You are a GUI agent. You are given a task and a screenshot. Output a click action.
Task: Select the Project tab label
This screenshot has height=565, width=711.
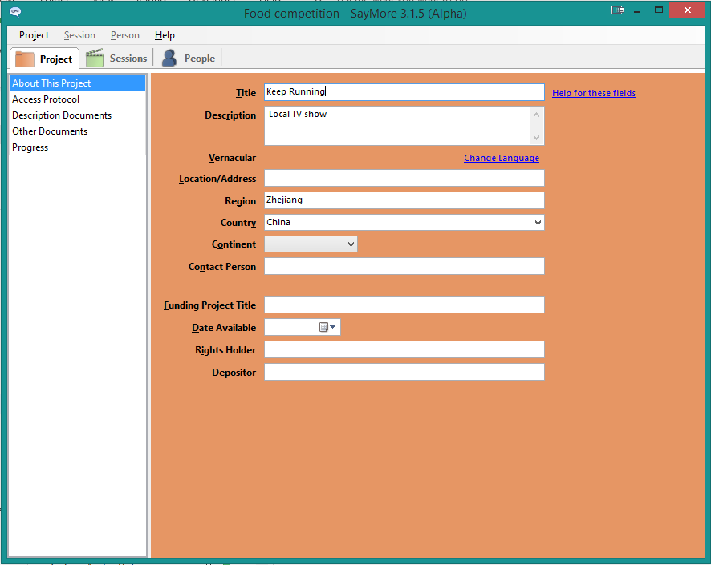click(56, 59)
